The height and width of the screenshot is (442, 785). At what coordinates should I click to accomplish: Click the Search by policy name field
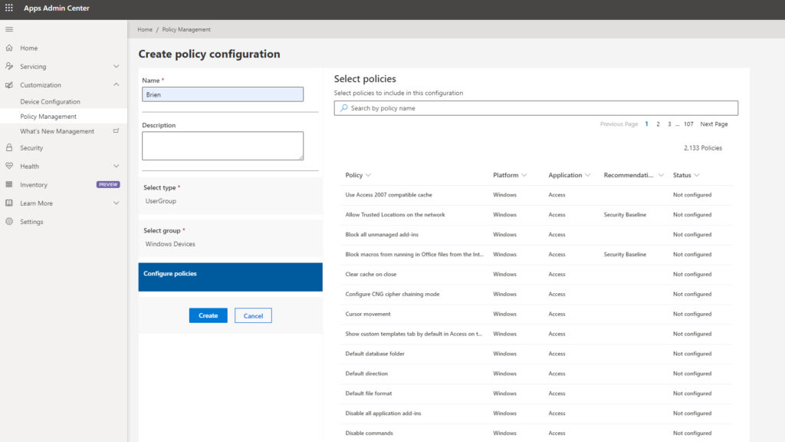coord(536,107)
